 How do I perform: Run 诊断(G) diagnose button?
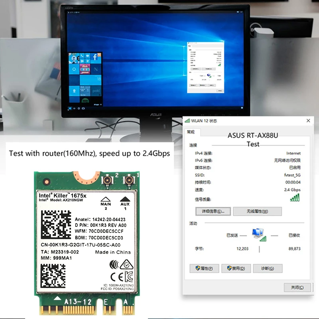268,268
